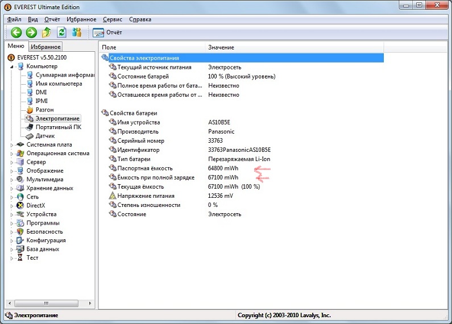
Task: Select the Производитель Panasonic row
Action: pos(242,131)
